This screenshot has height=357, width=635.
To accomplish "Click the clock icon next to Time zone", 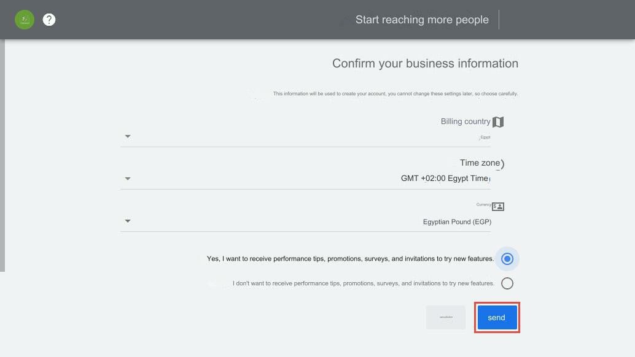I will 502,163.
